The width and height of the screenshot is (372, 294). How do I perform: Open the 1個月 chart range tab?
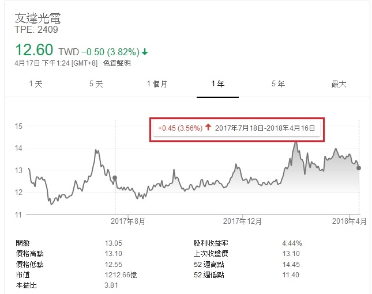(x=157, y=84)
